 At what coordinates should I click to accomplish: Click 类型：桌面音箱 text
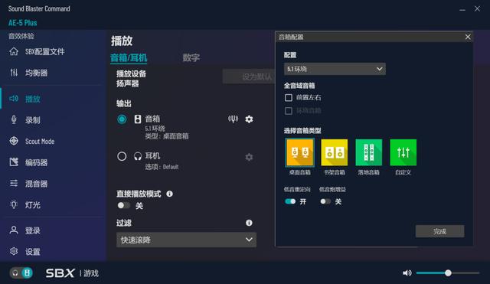pos(167,136)
